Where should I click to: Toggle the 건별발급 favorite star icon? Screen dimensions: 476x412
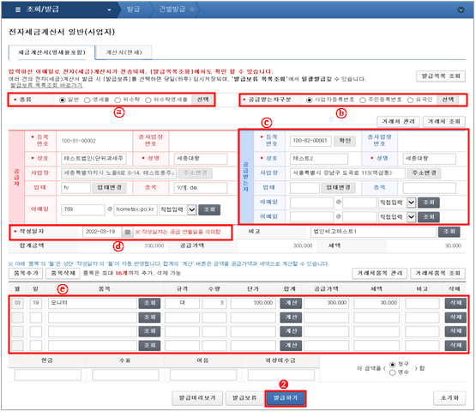tap(192, 9)
